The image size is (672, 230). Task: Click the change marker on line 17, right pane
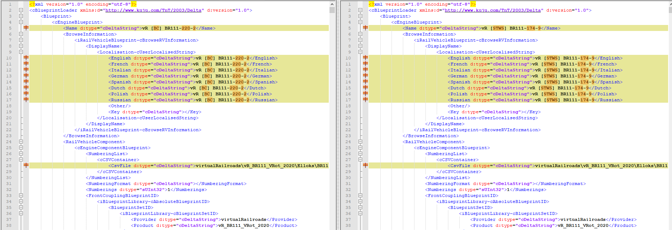365,100
